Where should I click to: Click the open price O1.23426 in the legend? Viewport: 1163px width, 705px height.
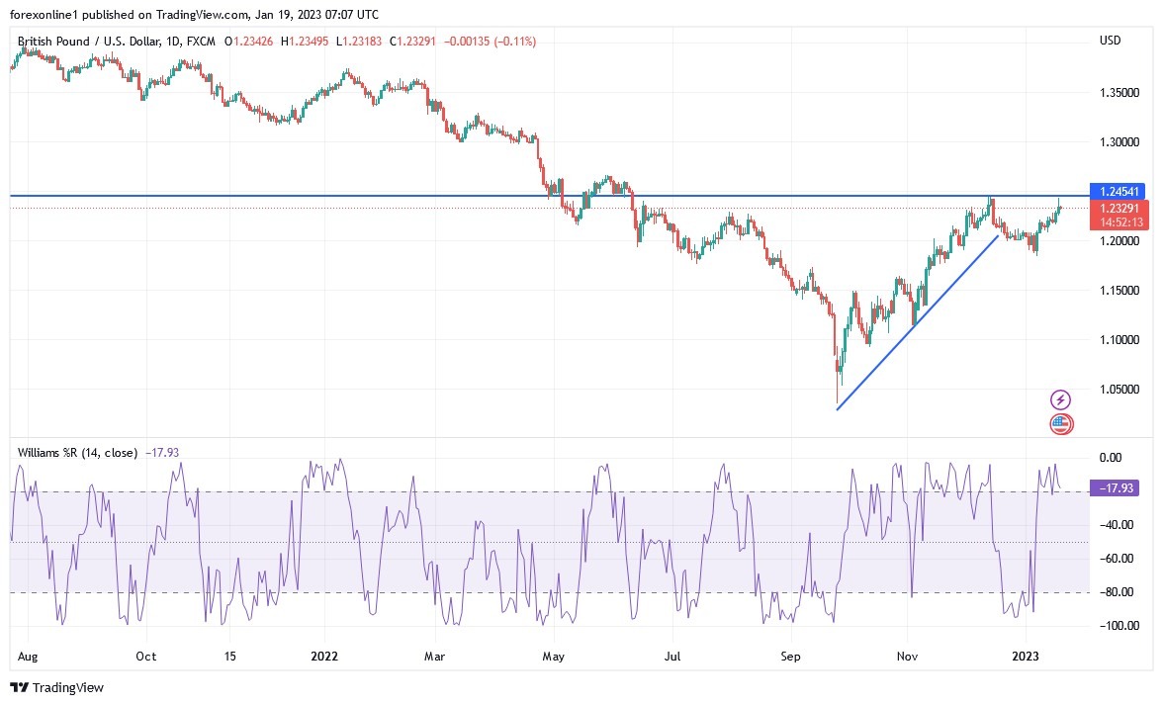(250, 42)
